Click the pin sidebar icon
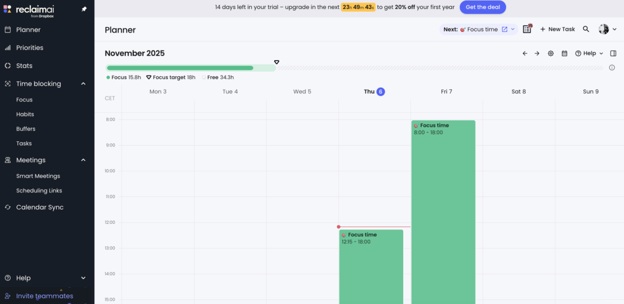The width and height of the screenshot is (624, 304). pyautogui.click(x=84, y=10)
